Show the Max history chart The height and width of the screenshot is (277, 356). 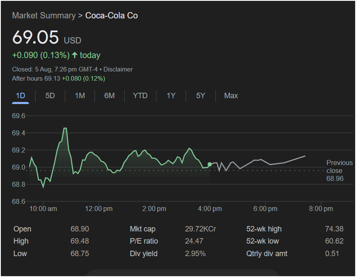click(x=231, y=96)
